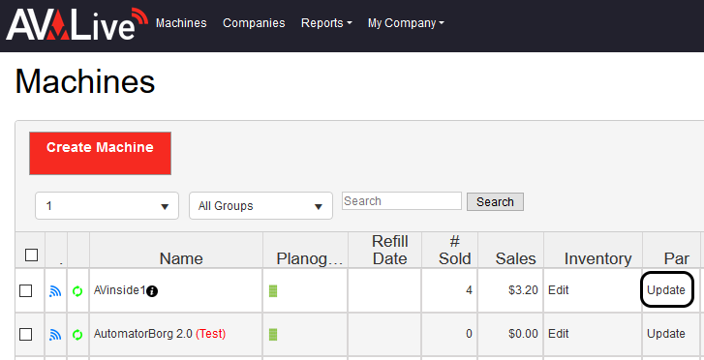Focus the Search text field
The height and width of the screenshot is (360, 704).
point(402,201)
